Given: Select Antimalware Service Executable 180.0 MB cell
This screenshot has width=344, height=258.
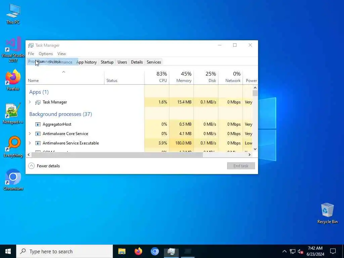Looking at the screenshot, I should click(x=181, y=143).
